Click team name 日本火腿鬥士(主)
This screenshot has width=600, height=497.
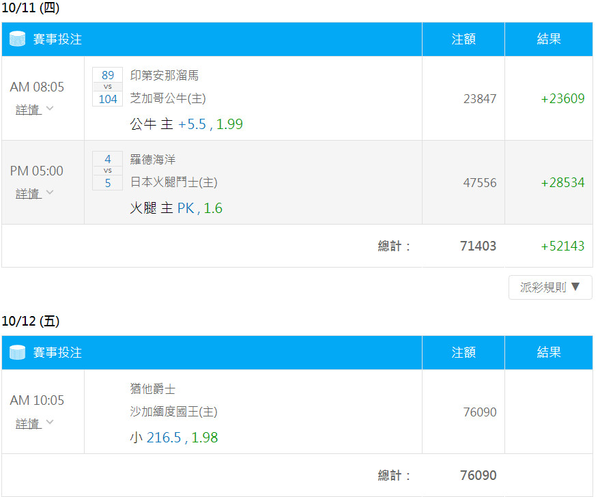(174, 182)
